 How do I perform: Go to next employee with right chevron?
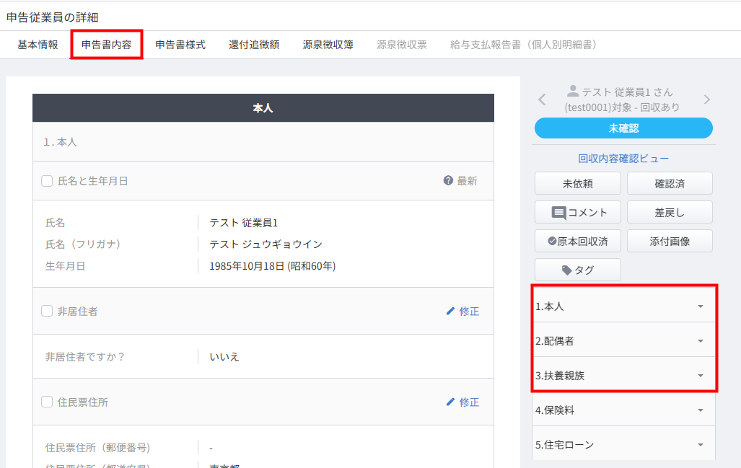tap(706, 100)
